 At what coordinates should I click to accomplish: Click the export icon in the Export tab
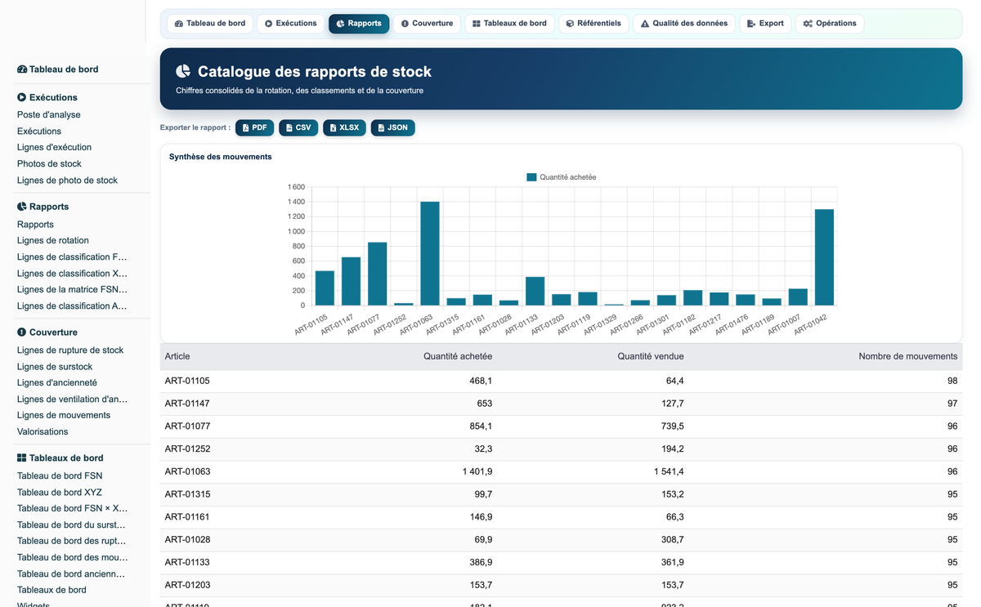point(751,24)
